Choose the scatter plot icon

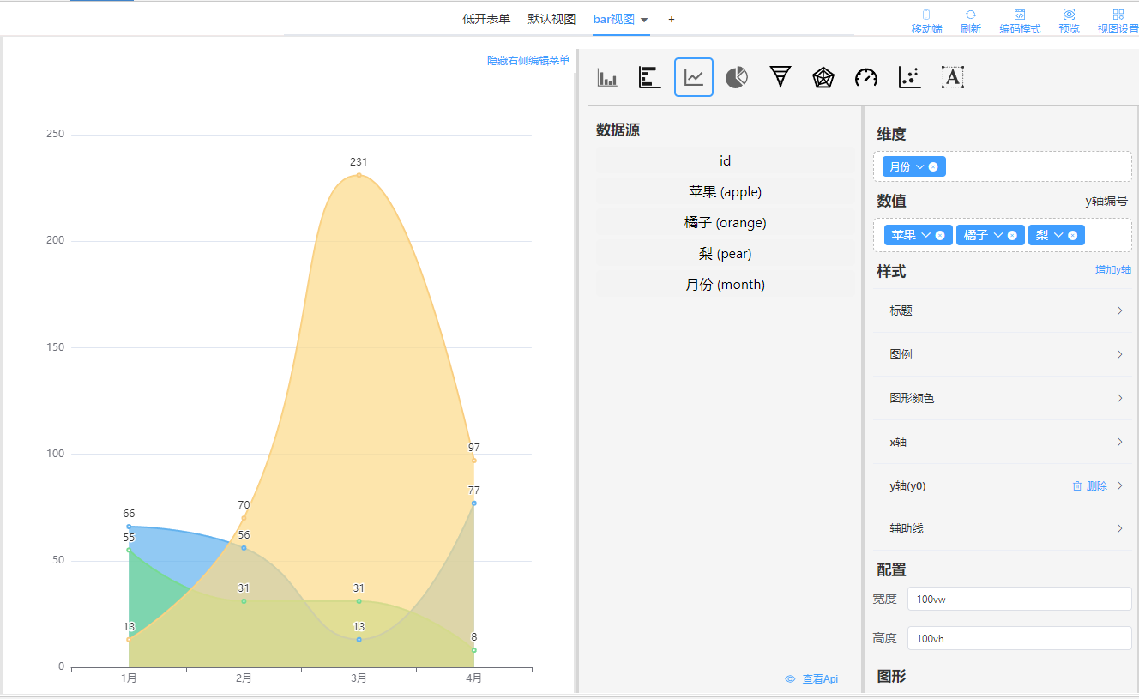[x=909, y=78]
